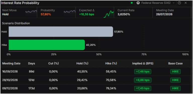Click the 89d days cell
This screenshot has height=94, width=193.
point(31,72)
